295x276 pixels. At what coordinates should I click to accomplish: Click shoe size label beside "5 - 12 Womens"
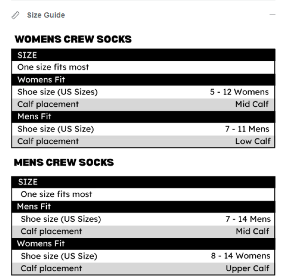[57, 92]
